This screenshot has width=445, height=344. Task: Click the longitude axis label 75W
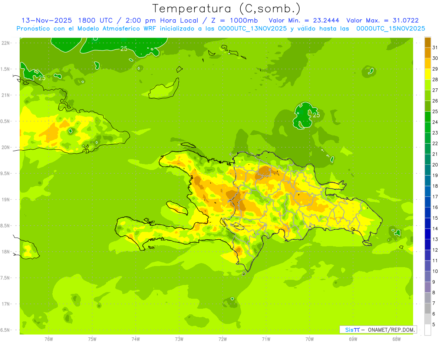coord(92,339)
